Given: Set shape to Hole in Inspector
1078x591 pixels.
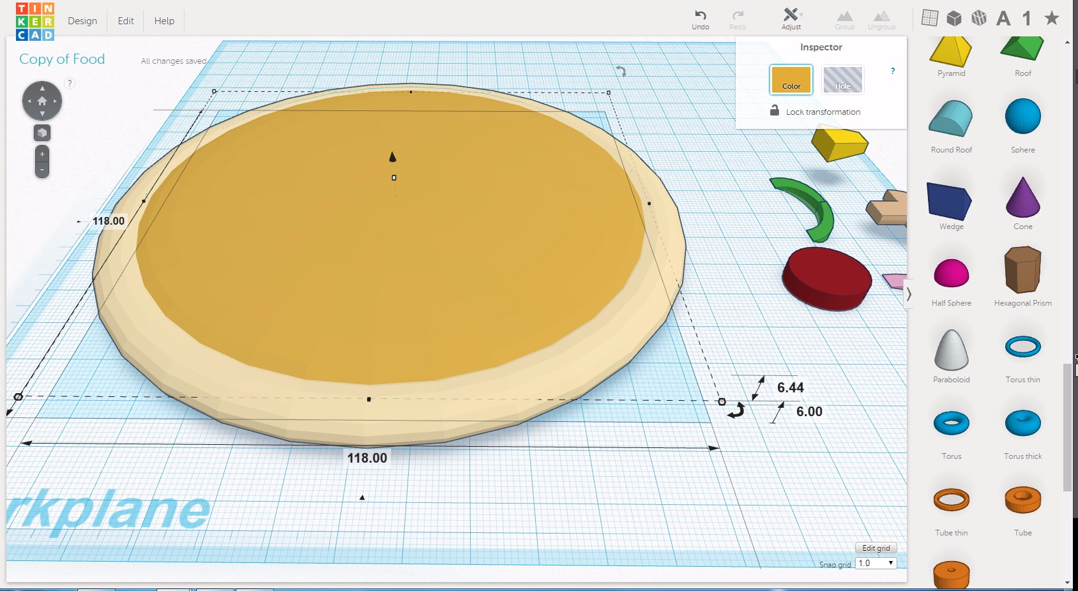Looking at the screenshot, I should point(843,80).
